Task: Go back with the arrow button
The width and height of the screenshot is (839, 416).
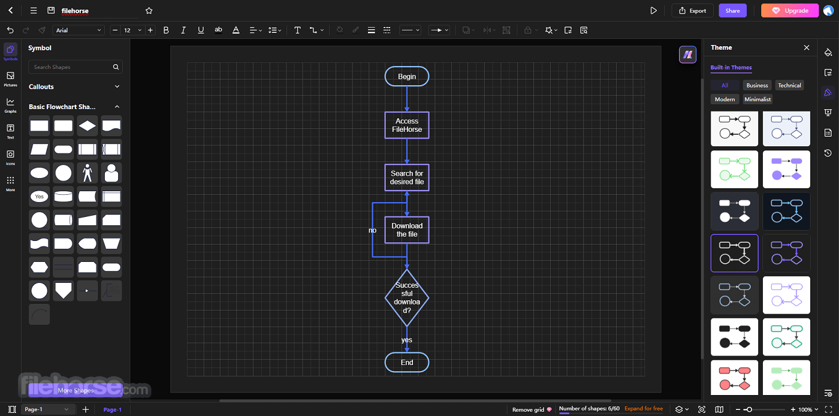Action: [x=10, y=10]
